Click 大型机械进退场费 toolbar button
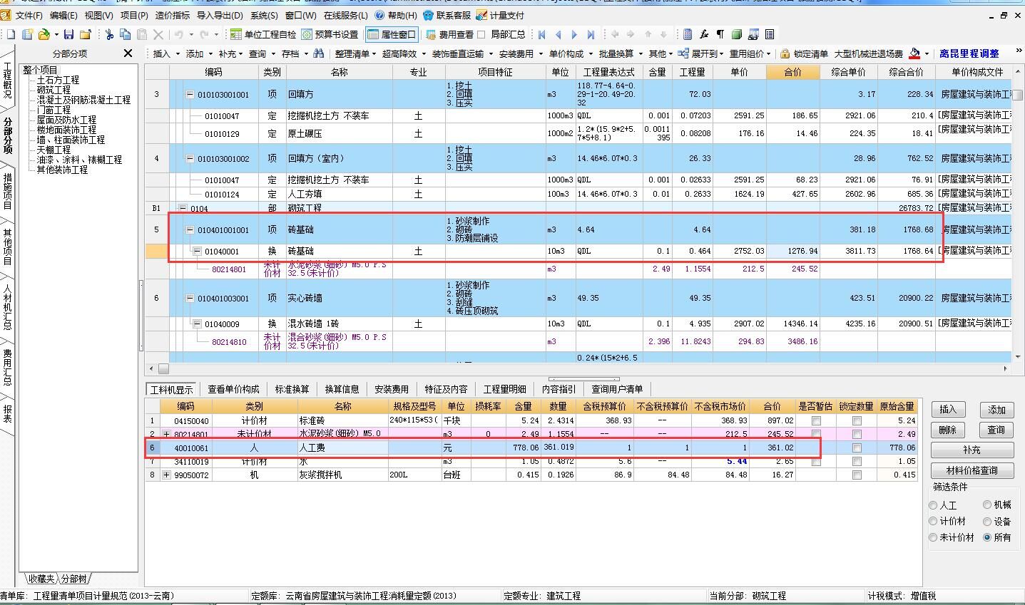This screenshot has height=605, width=1025. point(868,53)
